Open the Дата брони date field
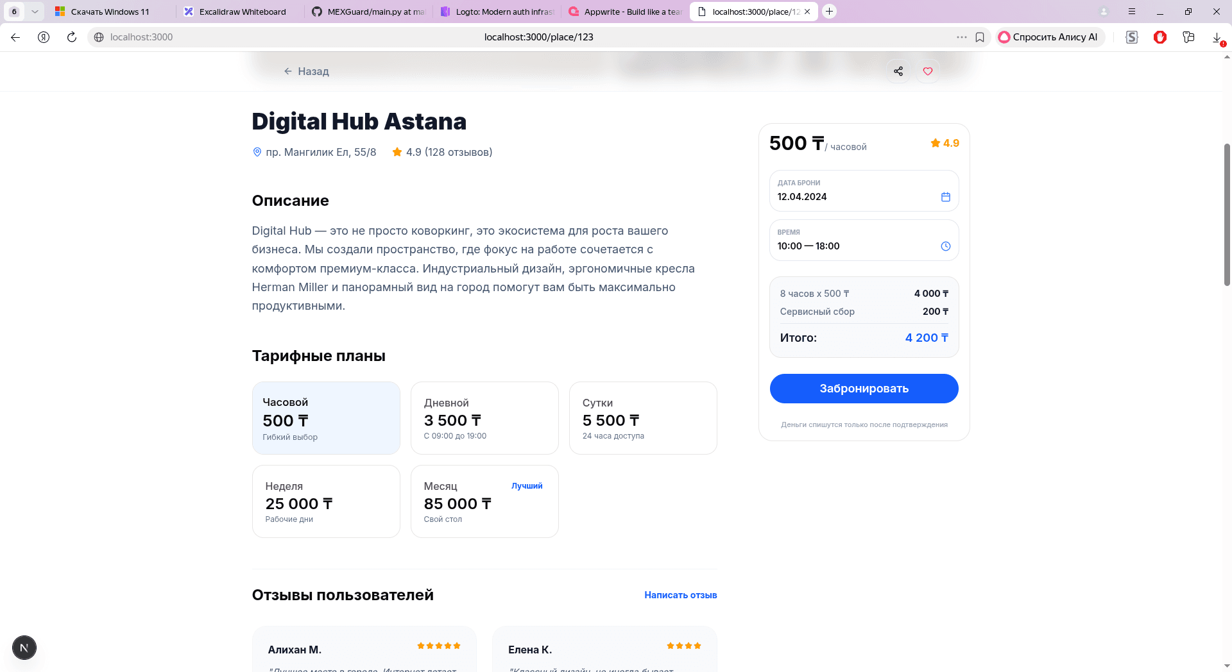Screen dimensions: 1232x672 pyautogui.click(x=864, y=190)
